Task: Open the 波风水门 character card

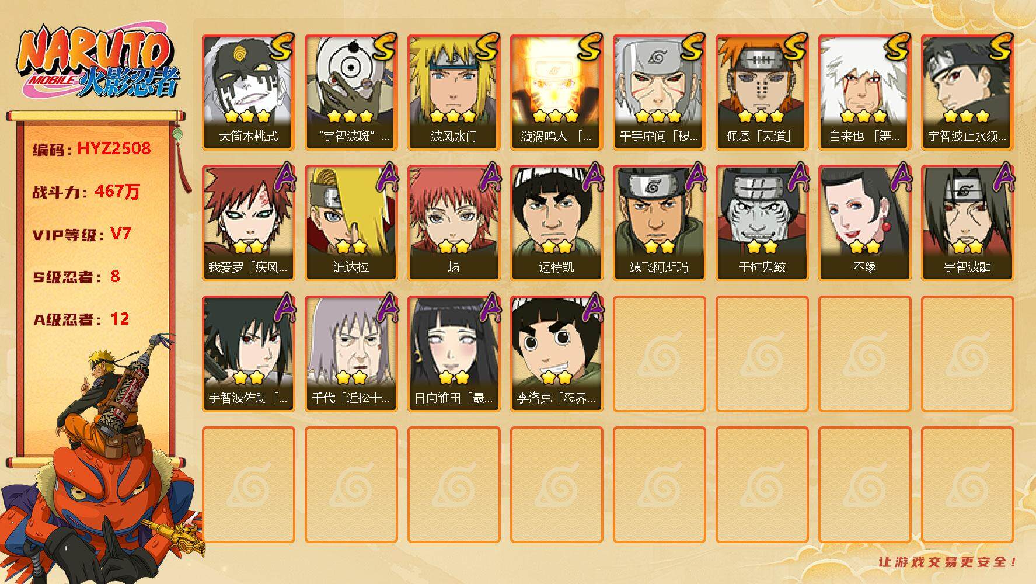Action: pos(454,92)
